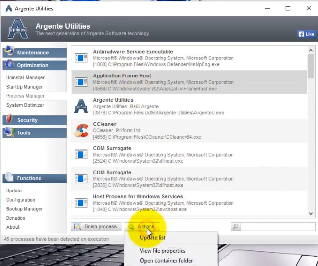This screenshot has width=318, height=266.
Task: Select Antimalware Service Executable process icon
Action: [81, 58]
